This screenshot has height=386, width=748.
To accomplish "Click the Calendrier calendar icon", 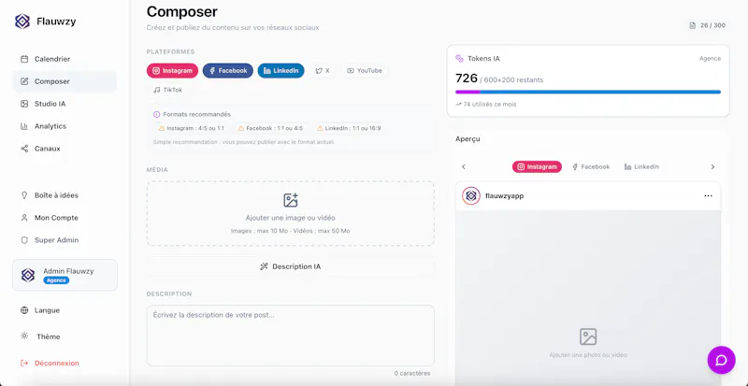I will pyautogui.click(x=24, y=59).
